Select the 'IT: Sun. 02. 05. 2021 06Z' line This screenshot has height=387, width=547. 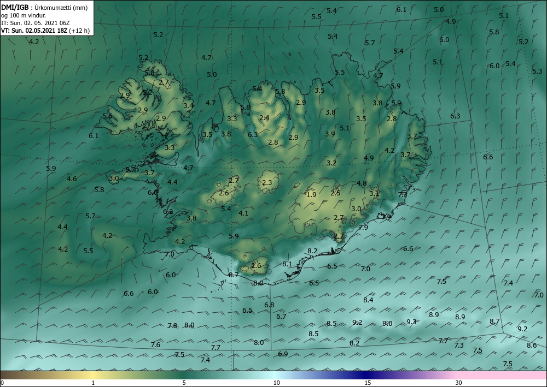coord(35,23)
